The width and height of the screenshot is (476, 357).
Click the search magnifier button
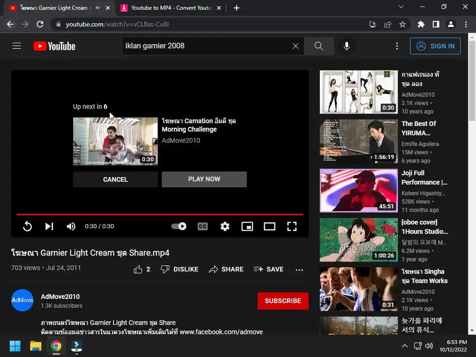[319, 46]
